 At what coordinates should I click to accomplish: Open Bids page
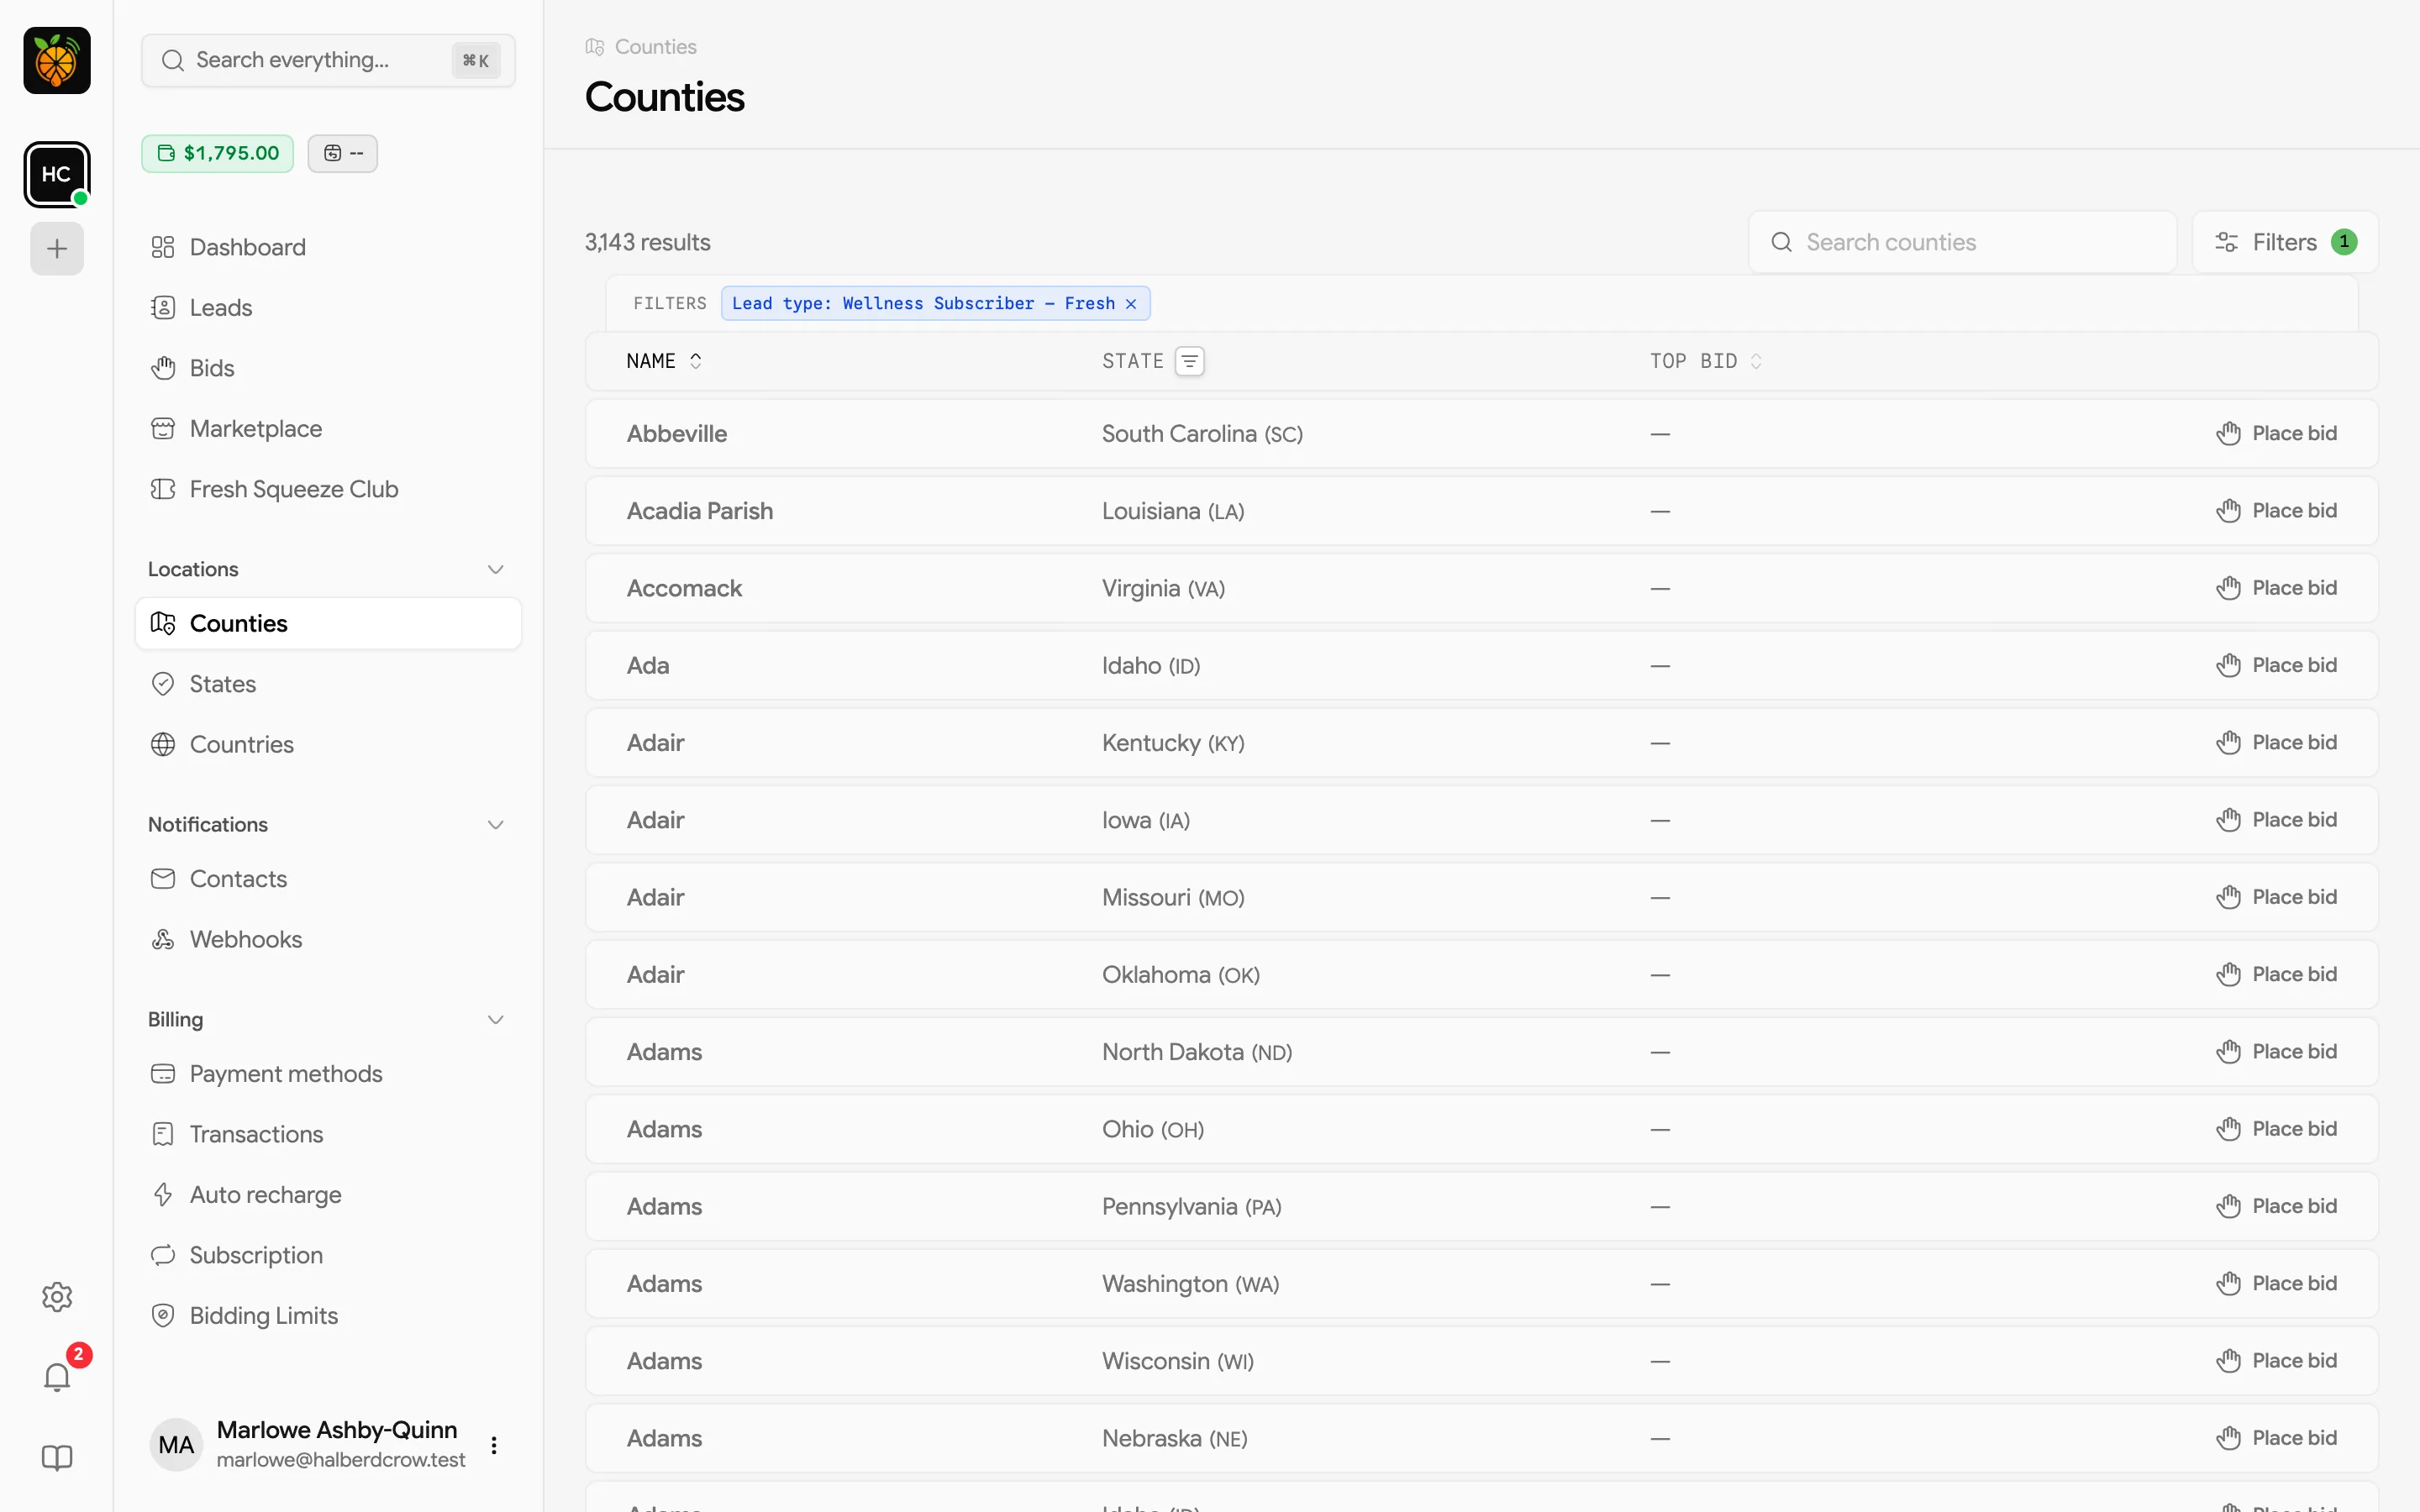(328, 368)
